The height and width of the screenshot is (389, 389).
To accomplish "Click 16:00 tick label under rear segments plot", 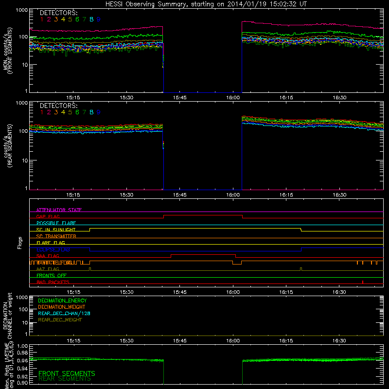I will pos(233,195).
